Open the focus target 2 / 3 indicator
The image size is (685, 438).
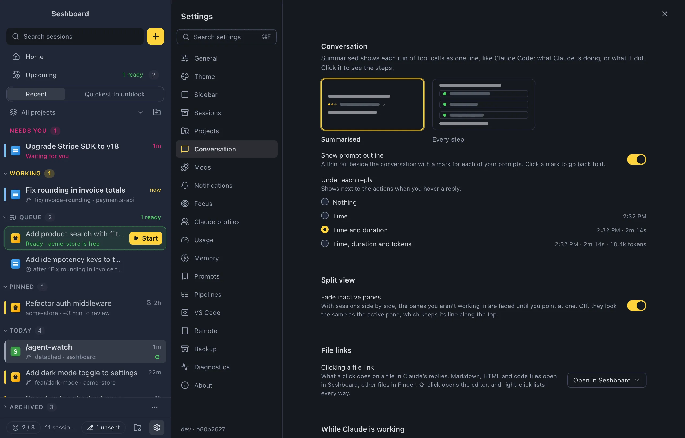click(24, 427)
